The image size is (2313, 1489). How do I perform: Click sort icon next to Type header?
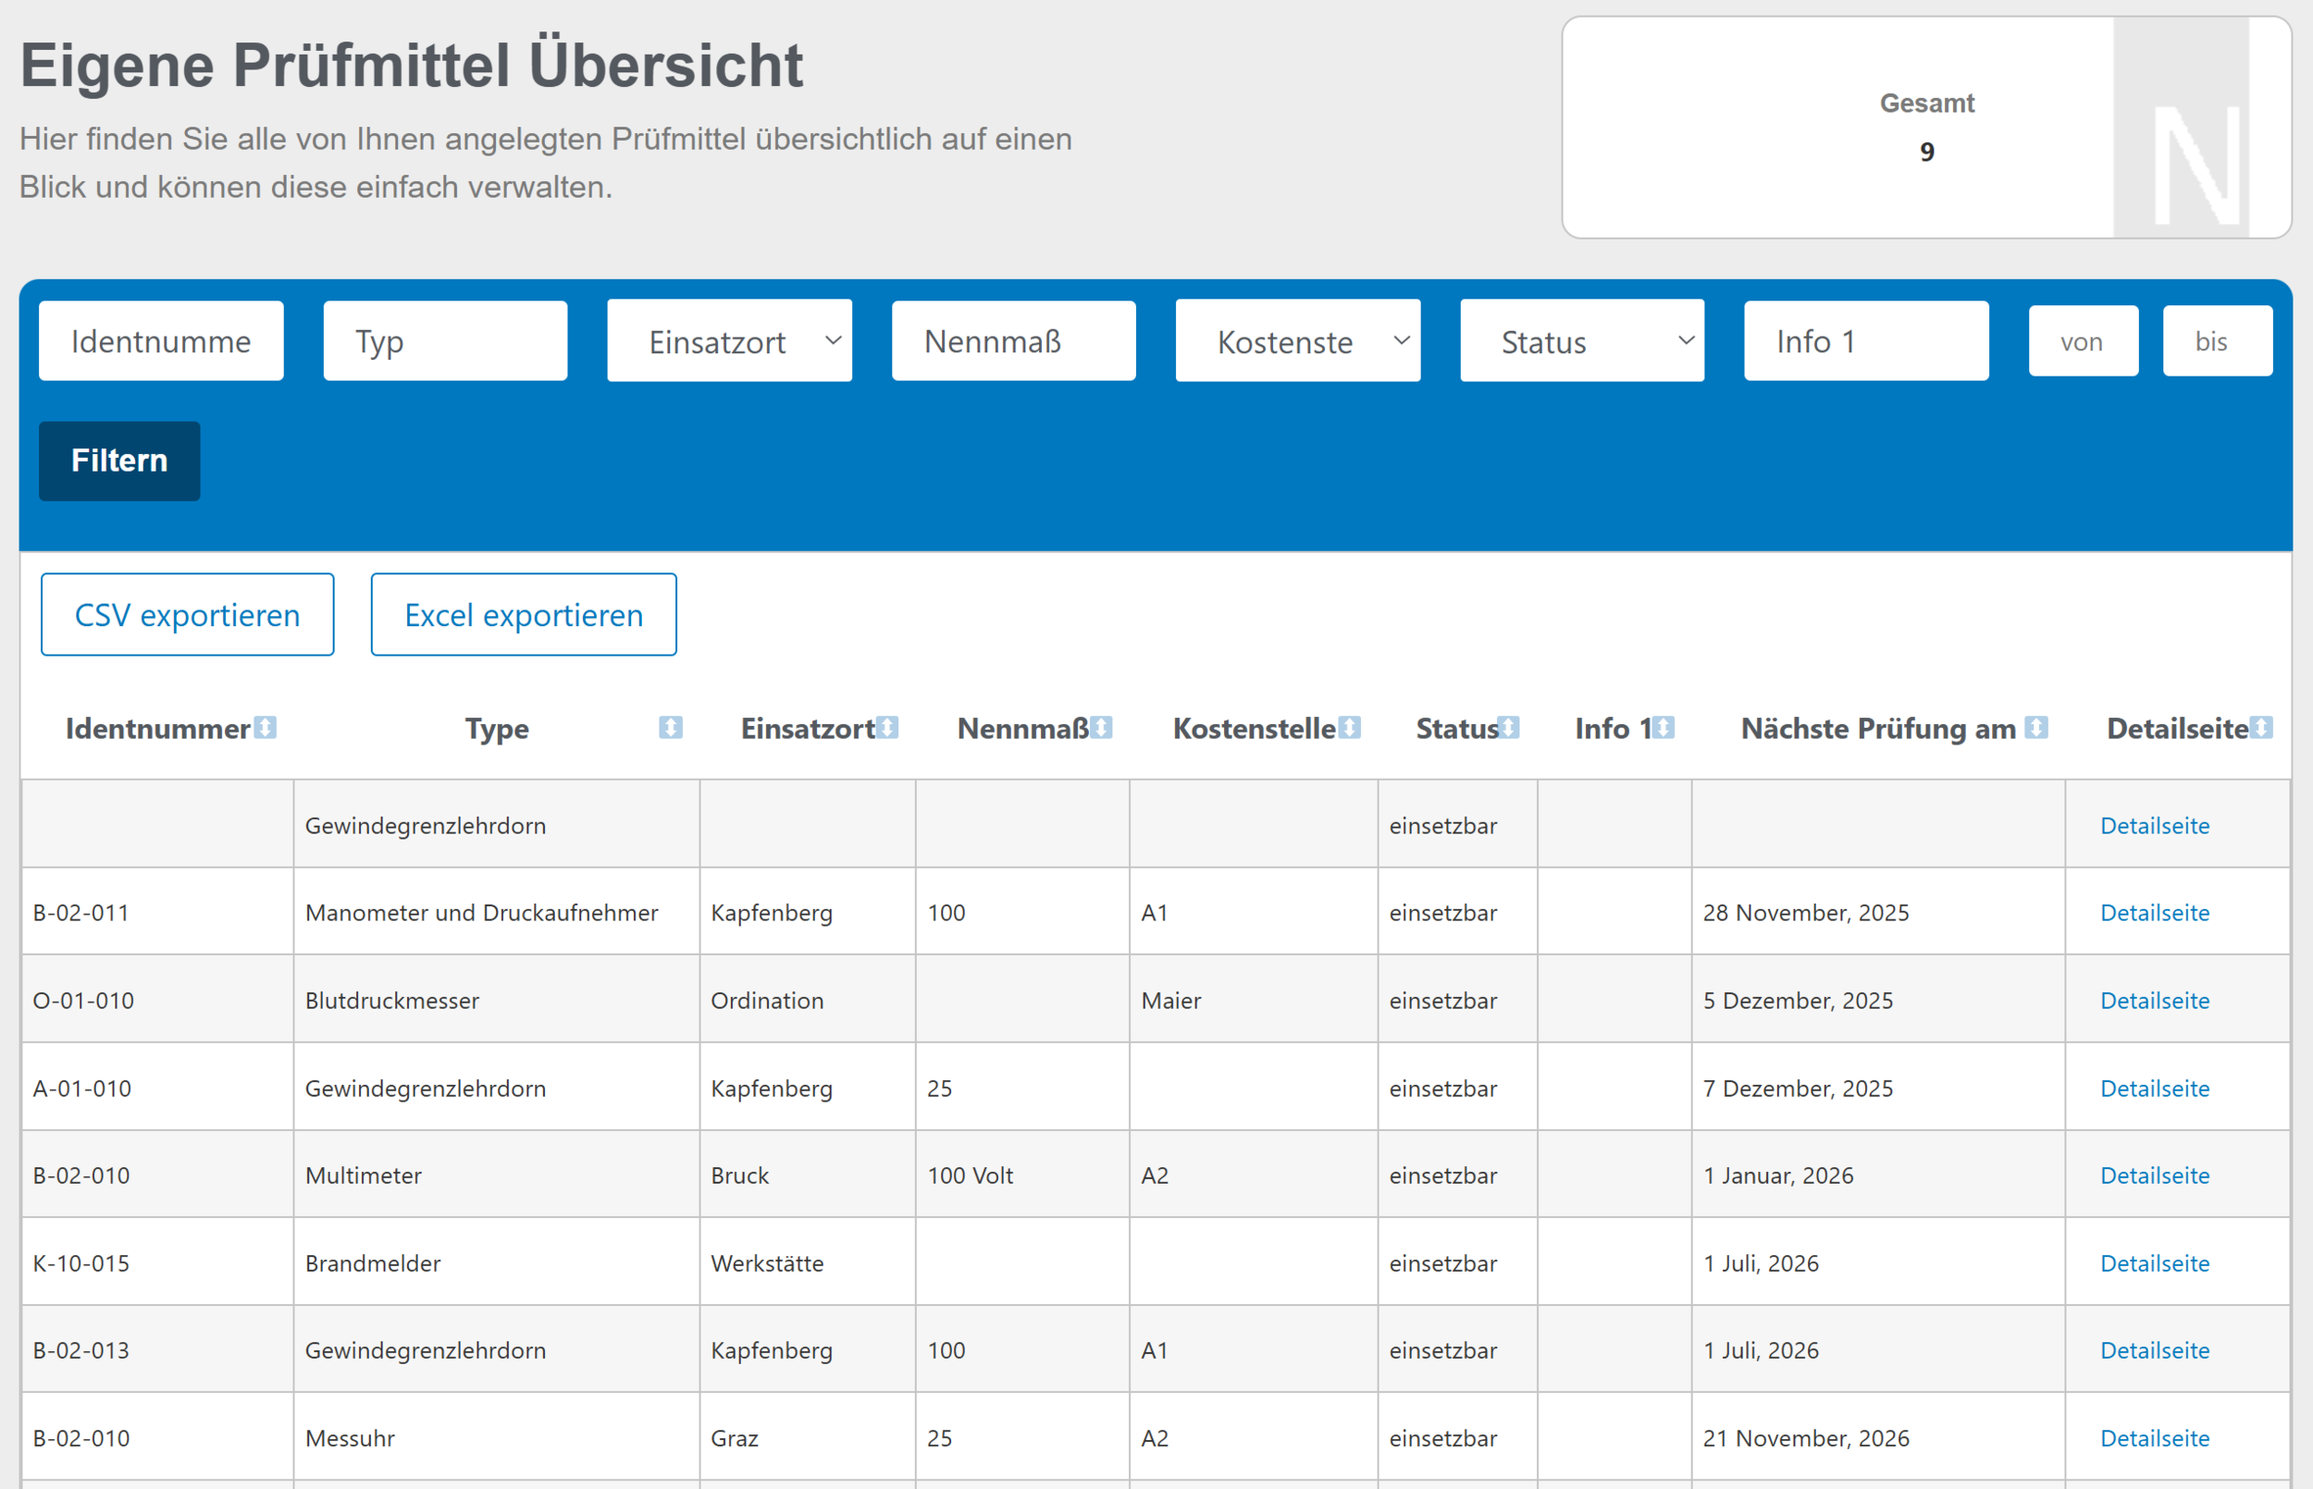[670, 727]
